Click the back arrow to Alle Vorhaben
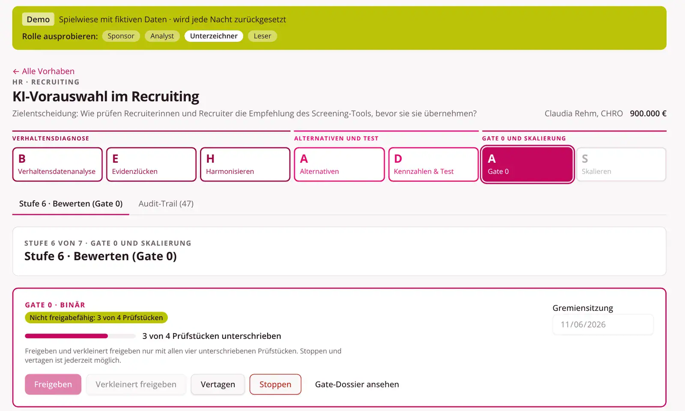Image resolution: width=685 pixels, height=411 pixels. coord(44,71)
